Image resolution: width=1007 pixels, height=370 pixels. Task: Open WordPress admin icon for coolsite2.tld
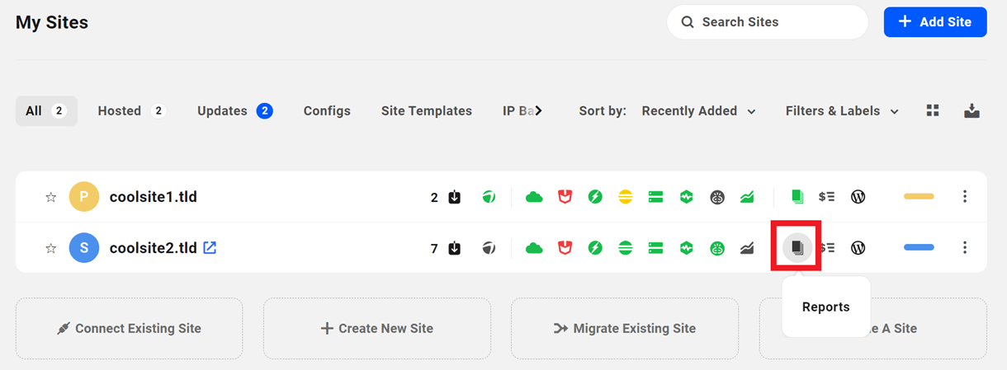point(858,248)
